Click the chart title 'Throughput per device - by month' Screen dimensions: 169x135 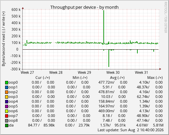coord(84,7)
